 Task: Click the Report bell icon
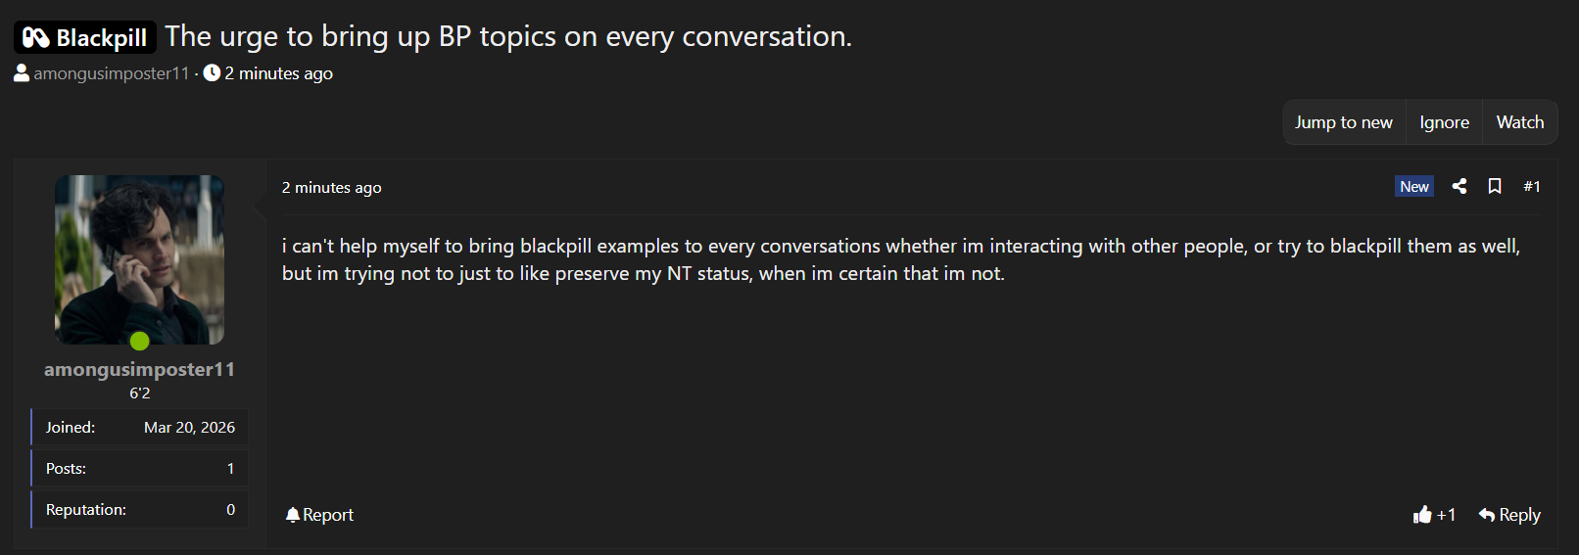[293, 515]
